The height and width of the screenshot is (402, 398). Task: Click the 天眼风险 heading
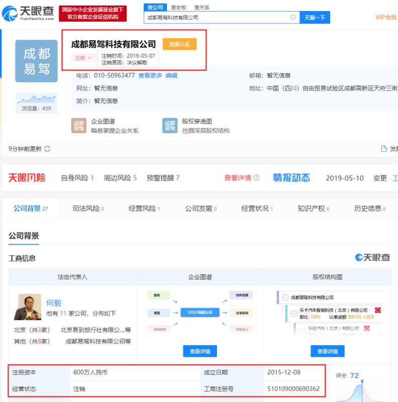pos(27,178)
